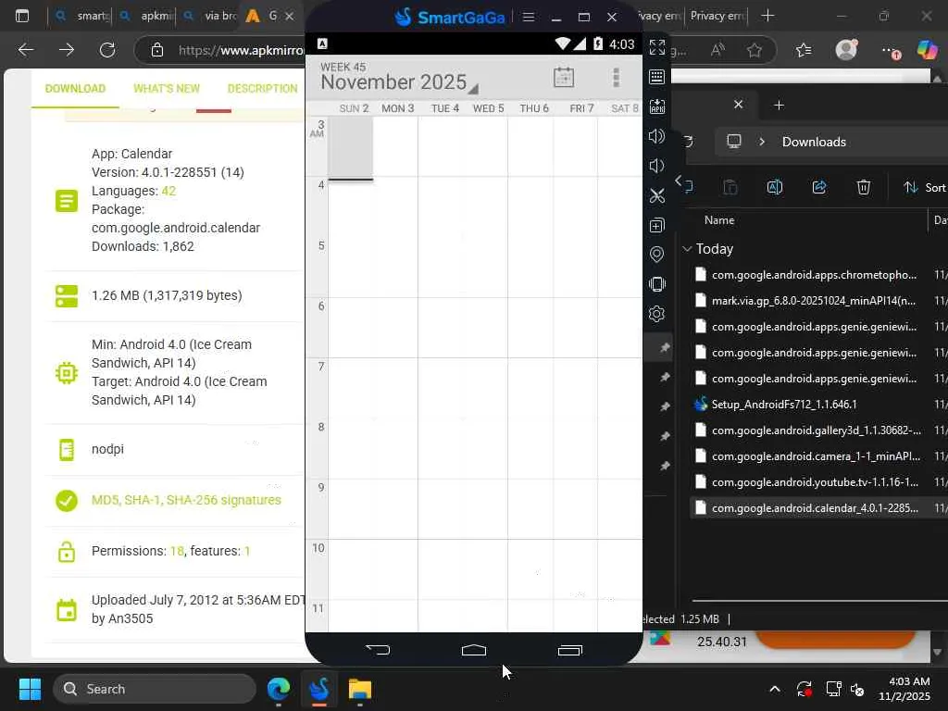948x711 pixels.
Task: Switch to DOWNLOAD tab on APKMirror
Action: pos(75,88)
